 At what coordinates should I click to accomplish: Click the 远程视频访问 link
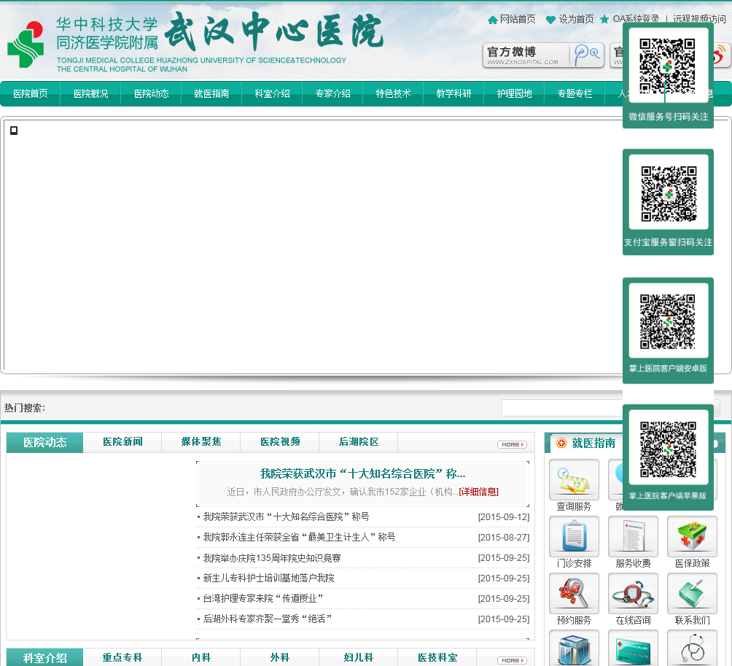(x=699, y=19)
